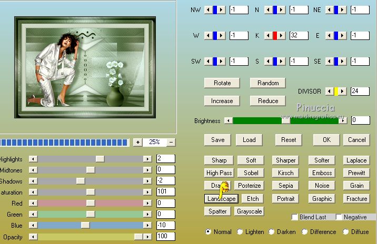The width and height of the screenshot is (377, 244).
Task: Click the K value input field
Action: (299, 36)
